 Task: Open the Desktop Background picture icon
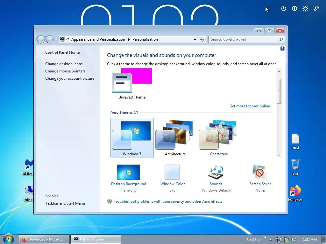[129, 172]
